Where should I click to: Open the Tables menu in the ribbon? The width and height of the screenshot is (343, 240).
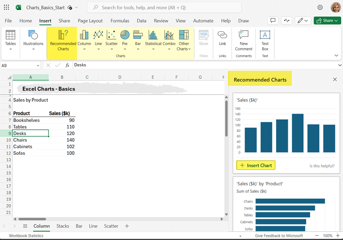(10, 40)
